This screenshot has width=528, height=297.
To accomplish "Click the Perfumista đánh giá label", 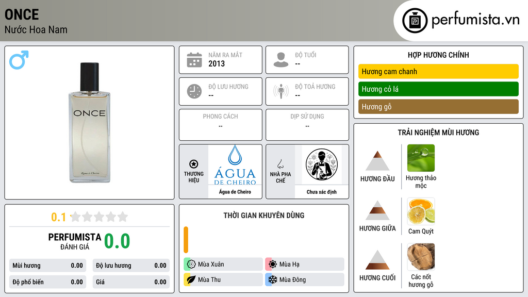I will [75, 241].
